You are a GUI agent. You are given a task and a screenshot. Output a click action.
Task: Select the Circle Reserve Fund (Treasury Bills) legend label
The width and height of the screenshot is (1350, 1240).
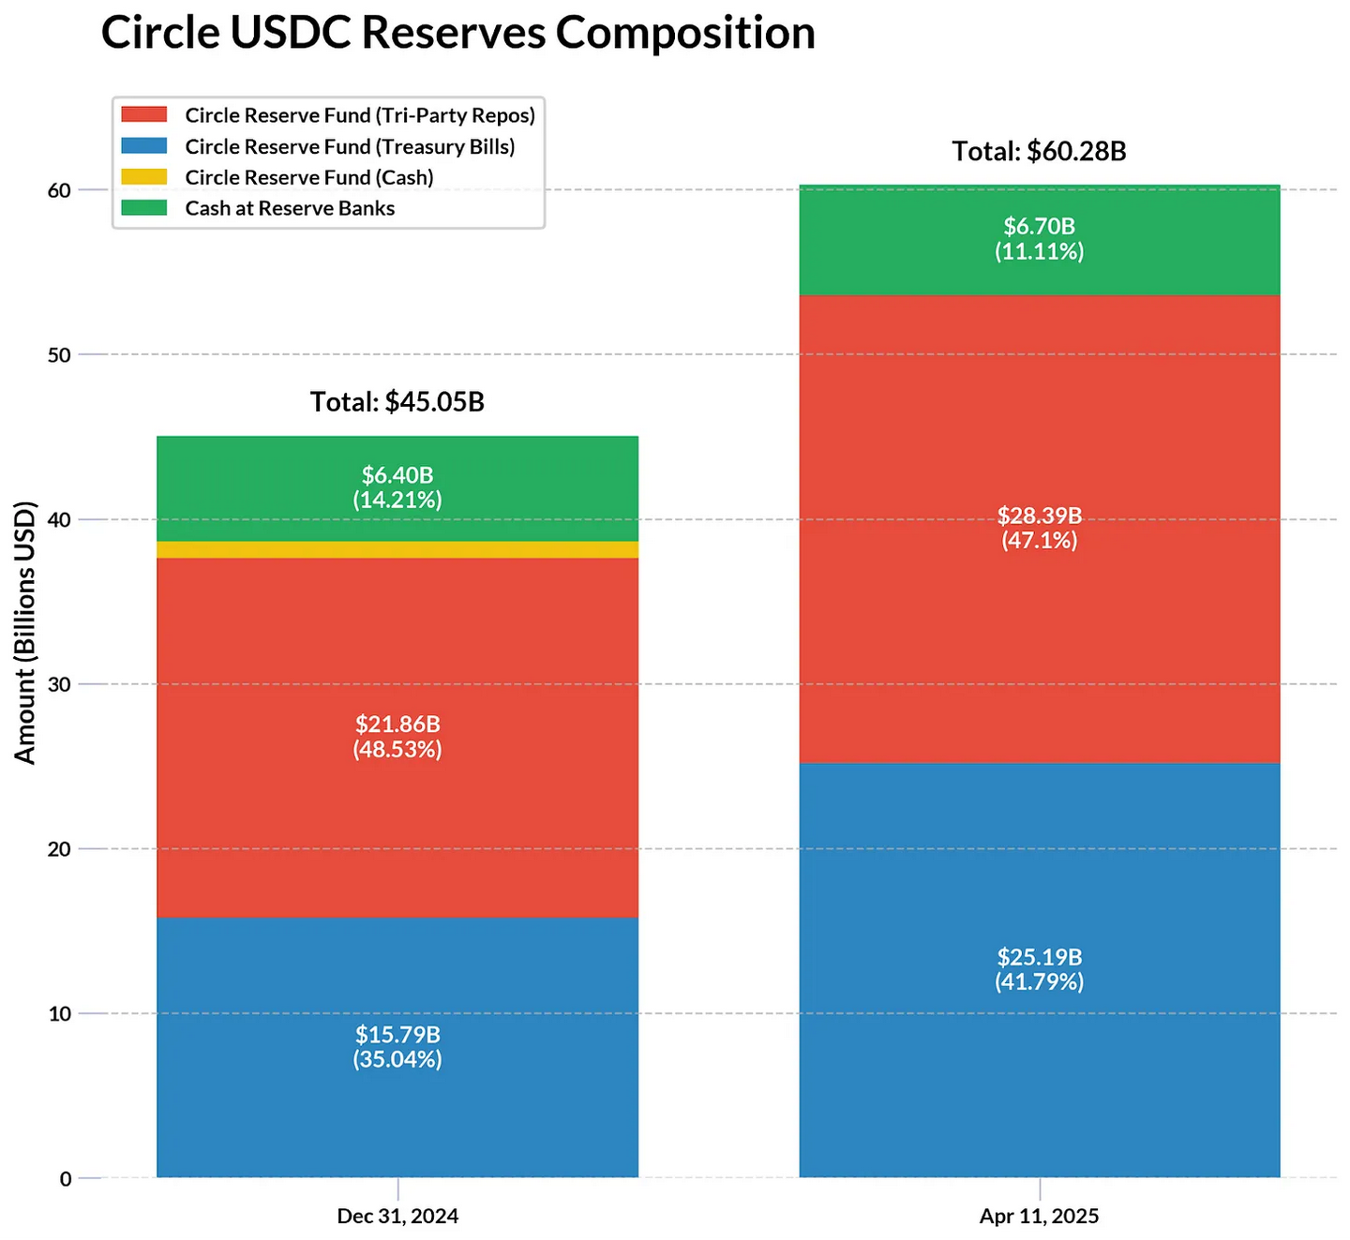tap(350, 146)
